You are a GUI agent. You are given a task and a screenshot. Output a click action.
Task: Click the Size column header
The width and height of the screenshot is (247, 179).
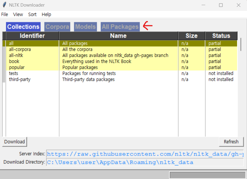tap(191, 36)
